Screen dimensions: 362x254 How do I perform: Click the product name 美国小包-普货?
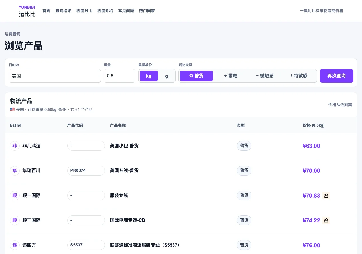click(x=124, y=146)
